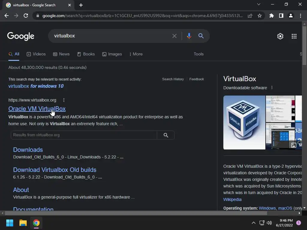Click the https://www.virtualbox.org URL text
Screen dimensions: 307x230
32,100
